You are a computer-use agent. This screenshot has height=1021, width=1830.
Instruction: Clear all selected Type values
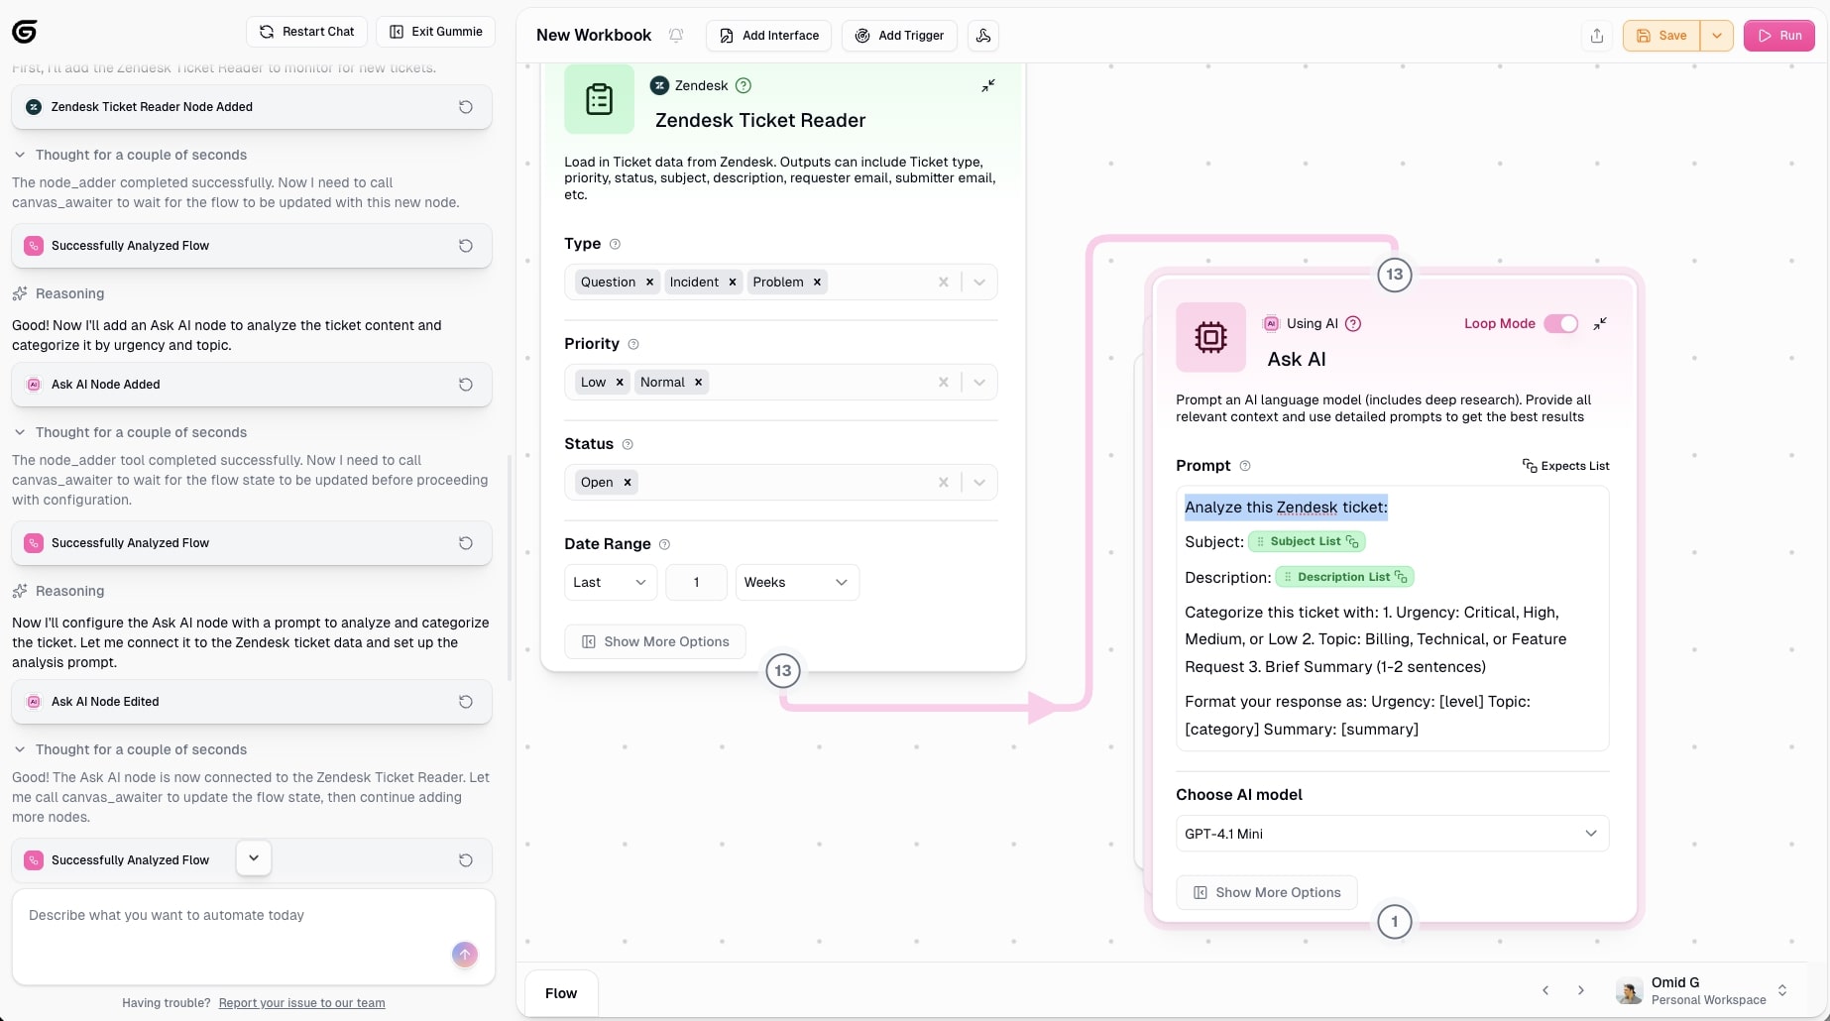(944, 283)
